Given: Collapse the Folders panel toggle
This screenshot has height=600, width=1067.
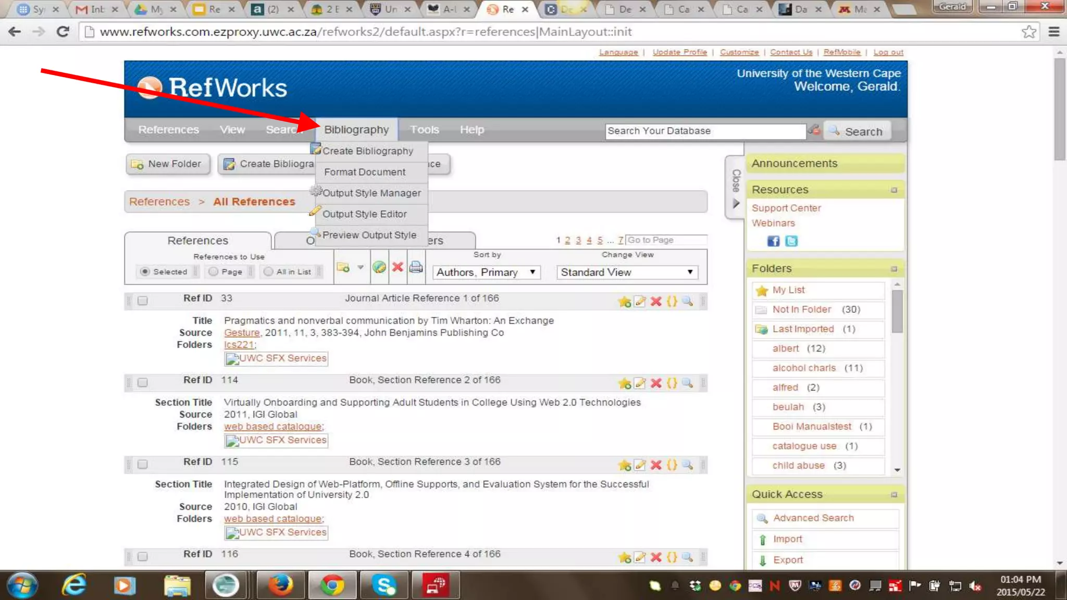Looking at the screenshot, I should tap(894, 269).
